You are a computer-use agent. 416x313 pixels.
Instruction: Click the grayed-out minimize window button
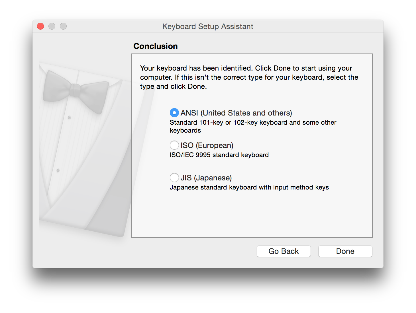pyautogui.click(x=52, y=26)
